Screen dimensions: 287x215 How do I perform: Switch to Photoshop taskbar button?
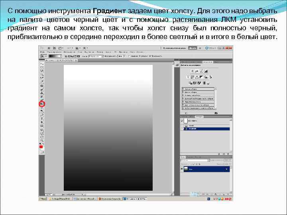point(135,199)
